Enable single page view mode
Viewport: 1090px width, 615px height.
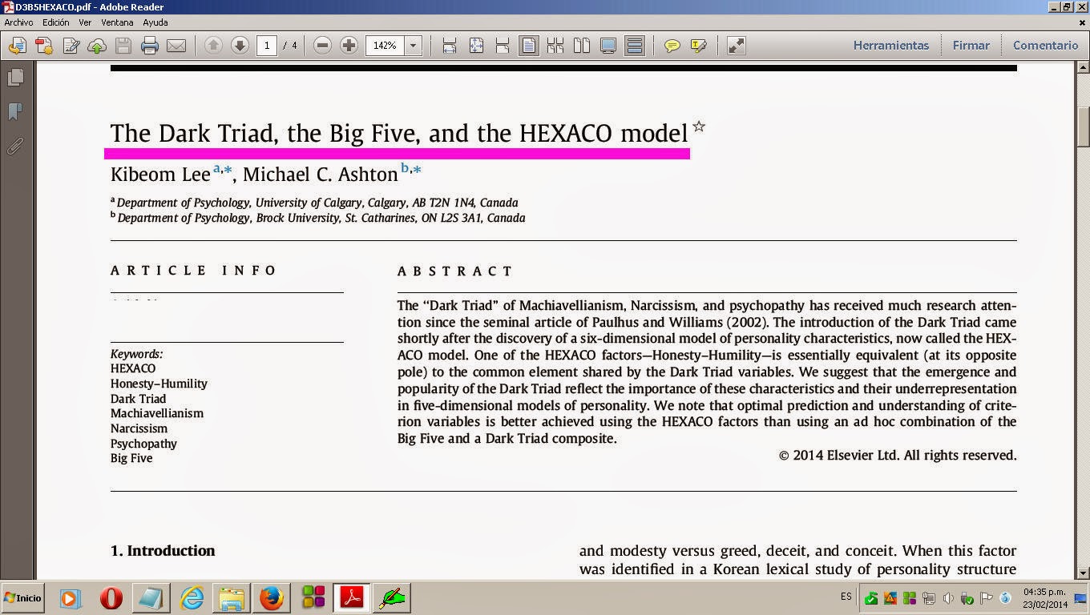[x=529, y=46]
